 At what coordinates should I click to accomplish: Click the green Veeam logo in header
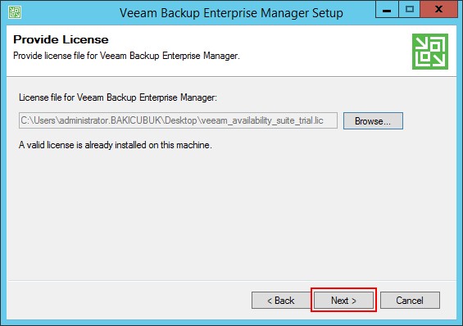click(430, 52)
